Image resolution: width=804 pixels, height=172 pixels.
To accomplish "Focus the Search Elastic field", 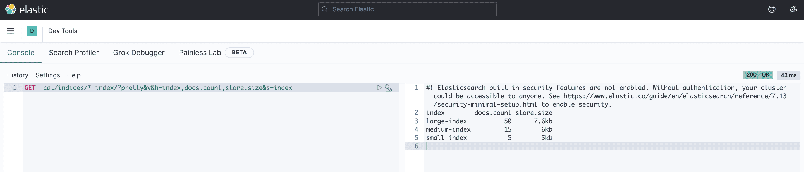I will point(407,9).
